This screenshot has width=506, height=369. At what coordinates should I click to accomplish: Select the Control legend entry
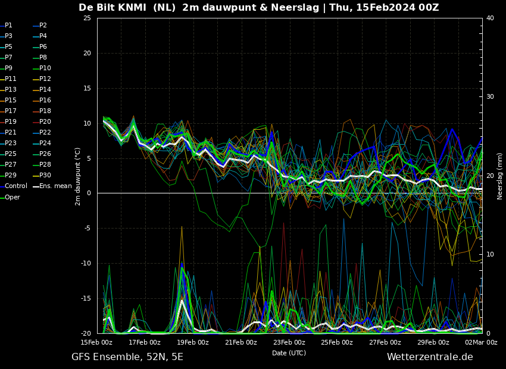click(14, 186)
